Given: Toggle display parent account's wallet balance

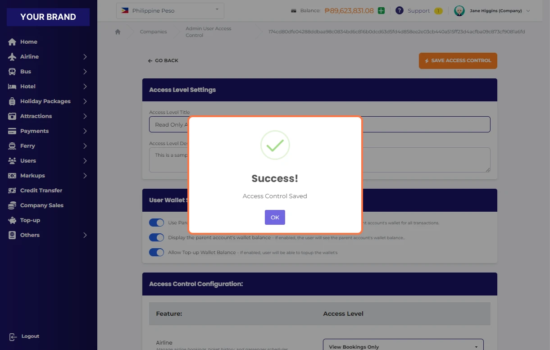Looking at the screenshot, I should click(156, 237).
